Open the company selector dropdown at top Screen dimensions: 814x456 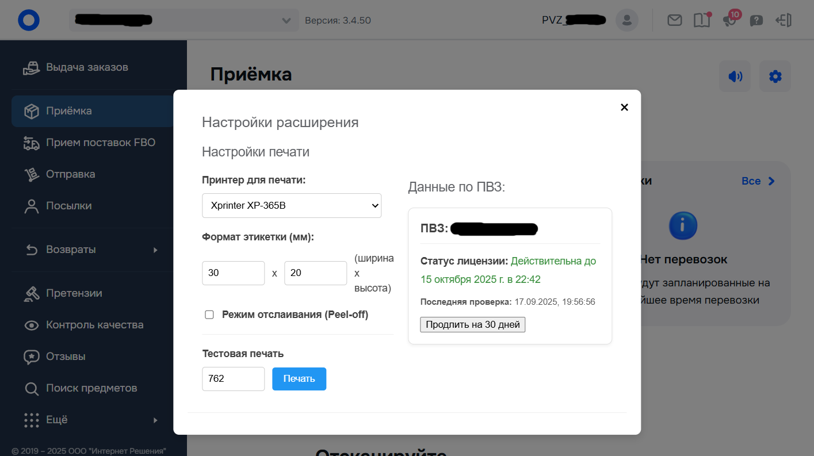point(184,20)
